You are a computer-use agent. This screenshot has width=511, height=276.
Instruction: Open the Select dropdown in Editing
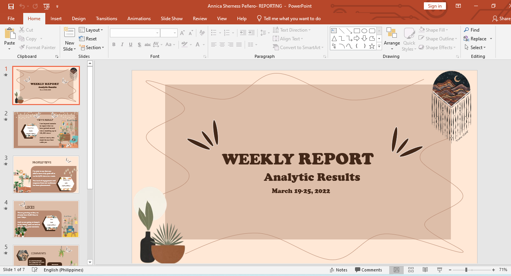[475, 47]
